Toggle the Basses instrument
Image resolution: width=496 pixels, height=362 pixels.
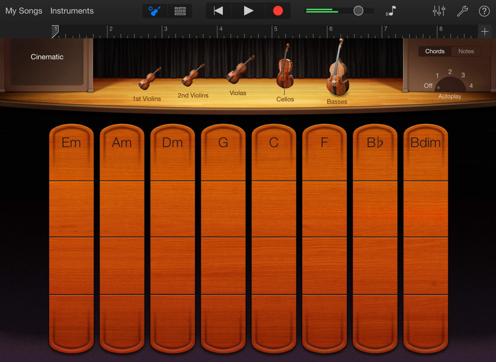tap(337, 70)
